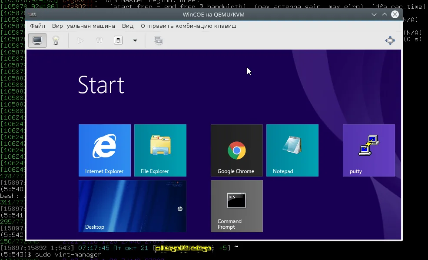Image resolution: width=428 pixels, height=260 pixels.
Task: Open the Google Chrome tile
Action: tap(236, 150)
